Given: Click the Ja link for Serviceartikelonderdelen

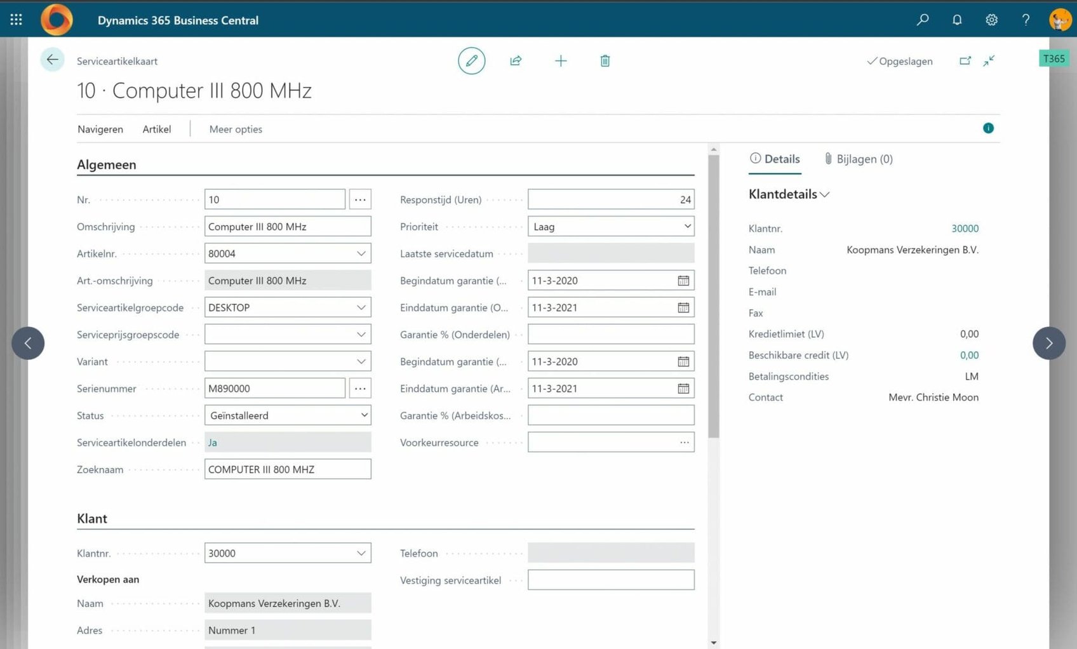Looking at the screenshot, I should [213, 443].
